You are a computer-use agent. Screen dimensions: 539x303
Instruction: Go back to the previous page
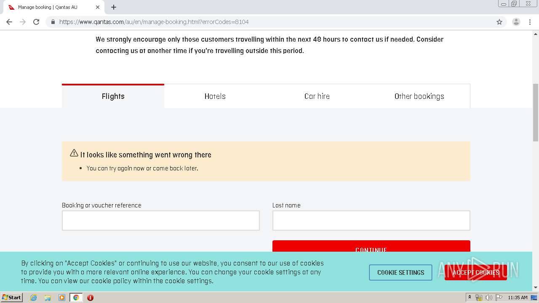[9, 22]
